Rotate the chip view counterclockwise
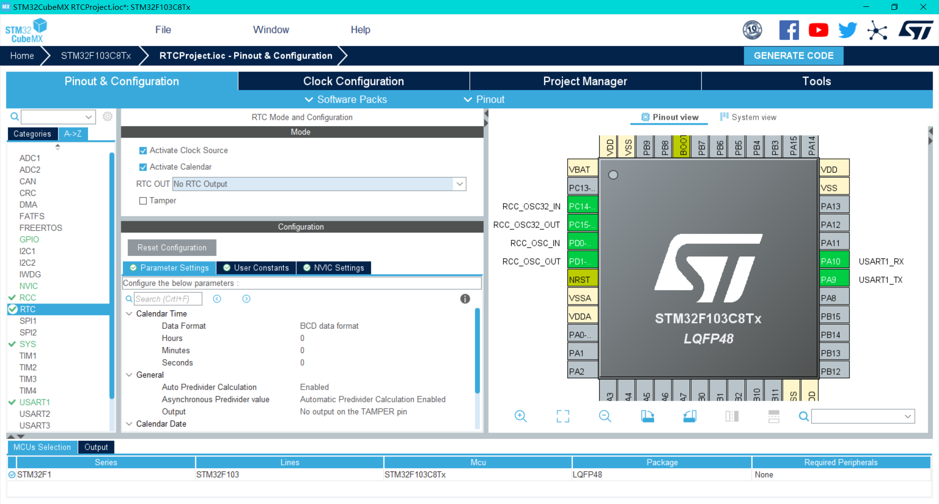 pos(690,416)
